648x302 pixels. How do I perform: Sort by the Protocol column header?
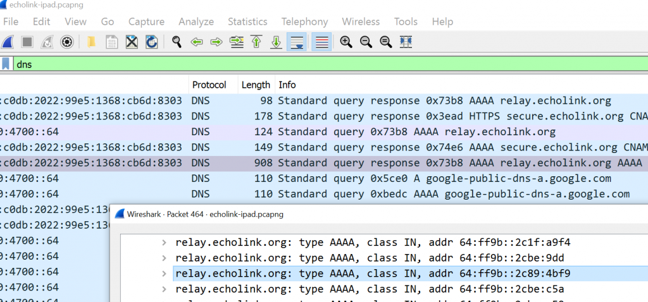213,85
